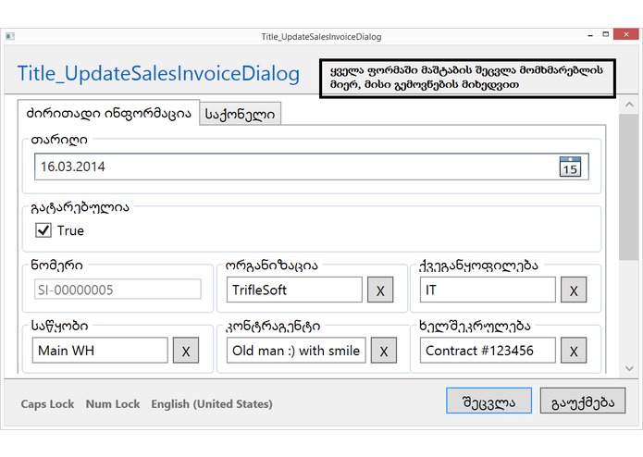
Task: Click the შეცვლა button
Action: tap(488, 401)
